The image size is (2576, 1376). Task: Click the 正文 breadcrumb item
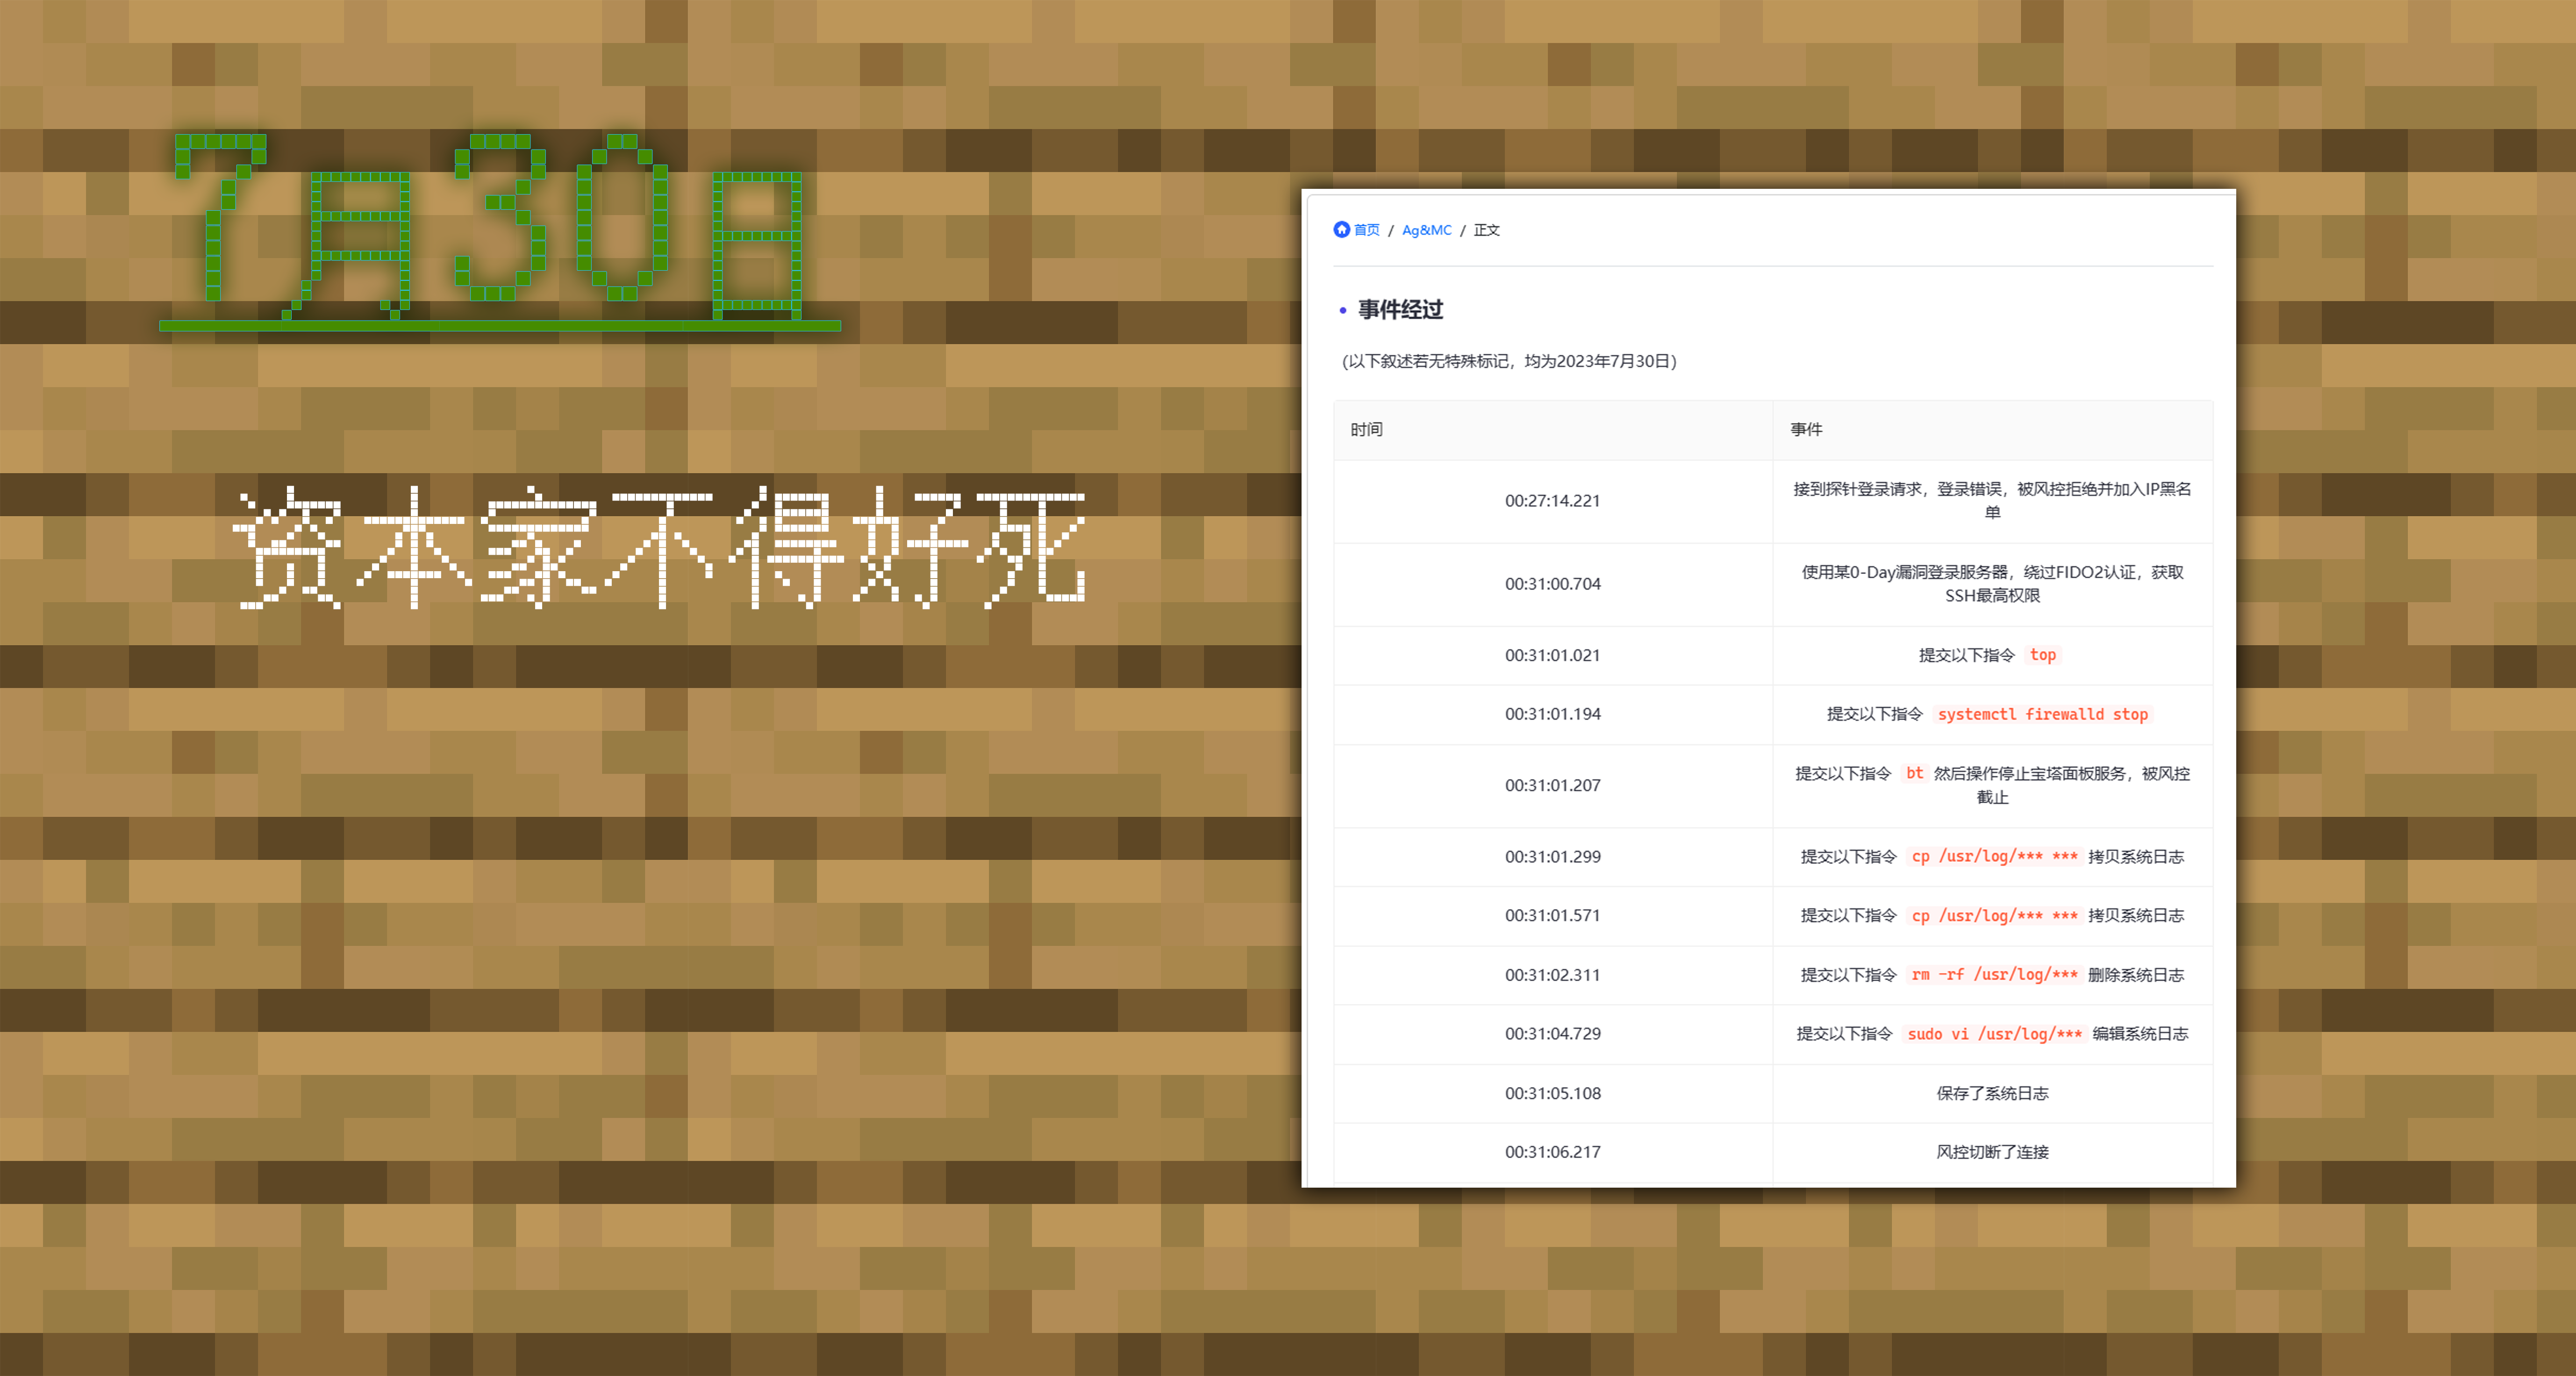(x=1486, y=230)
